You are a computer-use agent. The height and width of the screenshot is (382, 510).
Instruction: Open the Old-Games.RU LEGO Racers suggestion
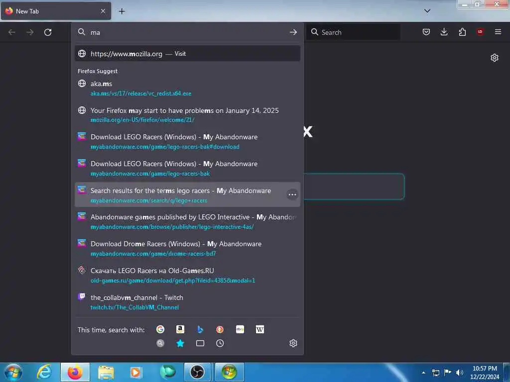tap(187, 276)
